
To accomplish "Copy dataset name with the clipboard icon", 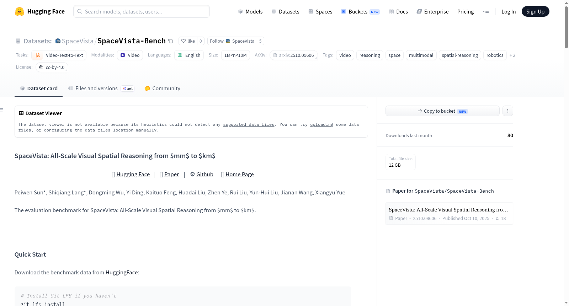I will (170, 41).
